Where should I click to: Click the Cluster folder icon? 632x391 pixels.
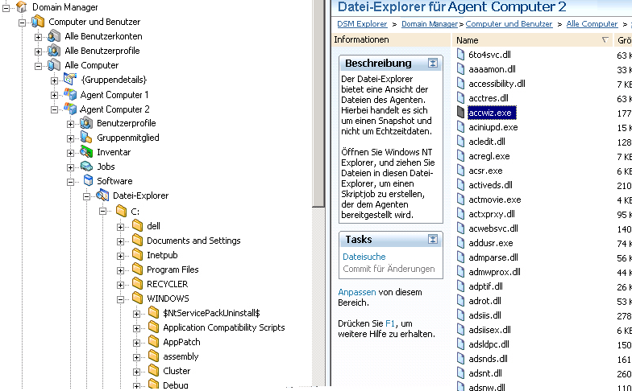[x=153, y=370]
